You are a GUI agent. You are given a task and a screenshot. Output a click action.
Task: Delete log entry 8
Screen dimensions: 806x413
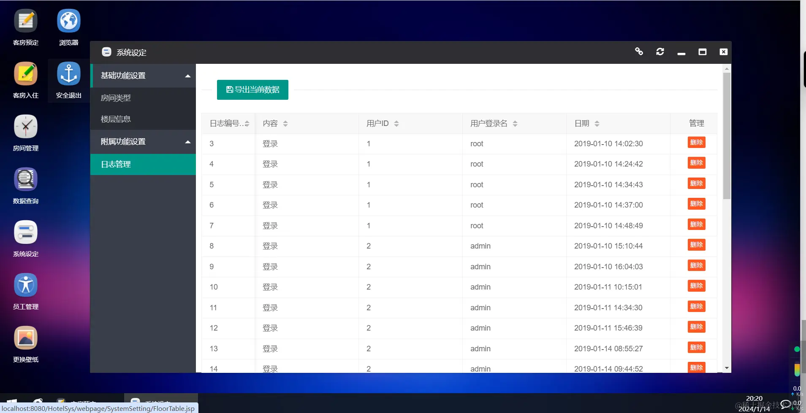(x=697, y=245)
